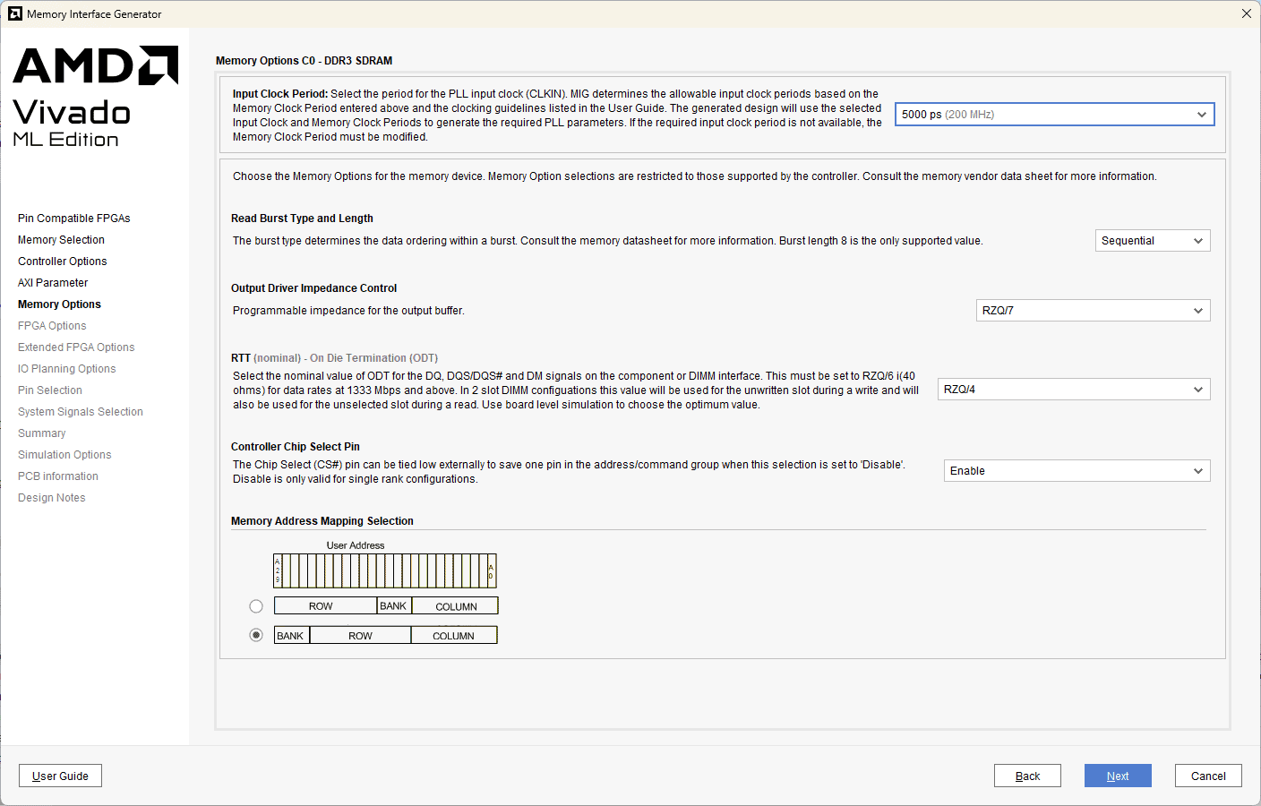Expand the Read Burst Type Sequential dropdown

[1152, 241]
